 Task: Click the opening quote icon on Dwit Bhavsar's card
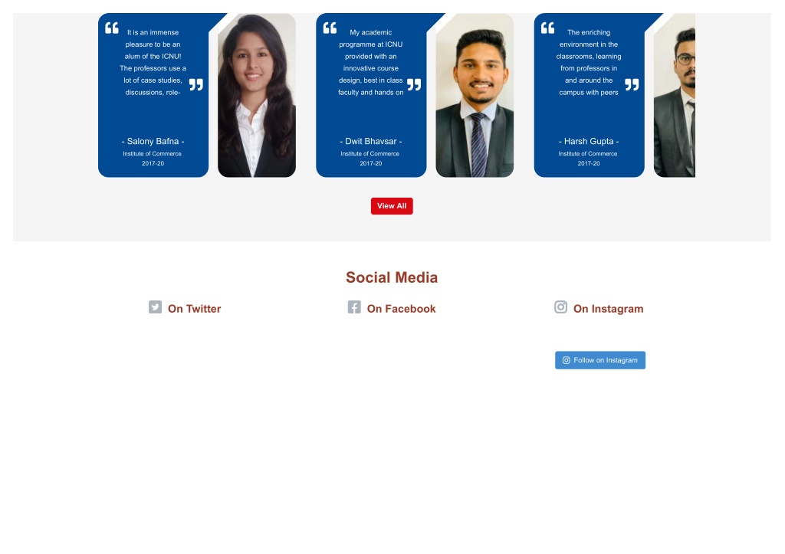click(x=330, y=28)
